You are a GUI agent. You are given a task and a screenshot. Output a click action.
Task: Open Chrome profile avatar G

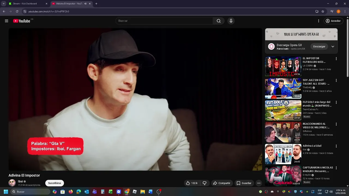(338, 11)
